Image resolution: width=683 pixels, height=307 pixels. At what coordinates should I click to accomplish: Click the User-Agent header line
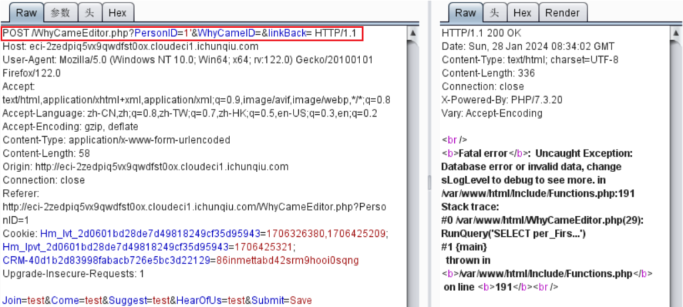(x=187, y=66)
